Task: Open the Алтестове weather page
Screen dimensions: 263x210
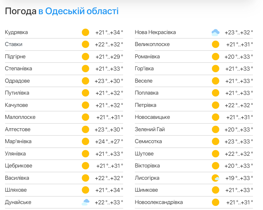Action: point(18,130)
